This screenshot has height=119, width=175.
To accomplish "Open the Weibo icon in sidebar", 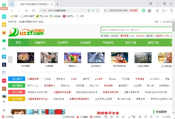I will [x=4, y=33].
